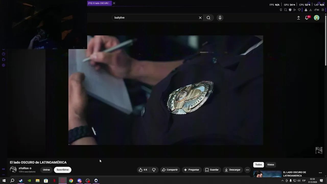
Task: Click the microphone tray icon
Action: pyautogui.click(x=291, y=181)
